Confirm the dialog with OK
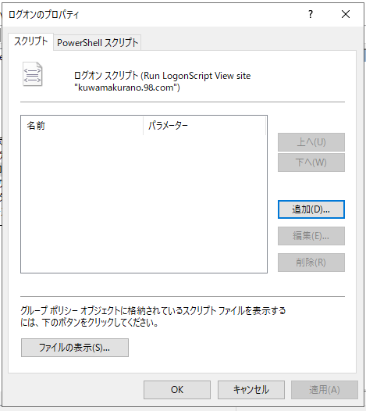The width and height of the screenshot is (366, 411). tap(177, 390)
